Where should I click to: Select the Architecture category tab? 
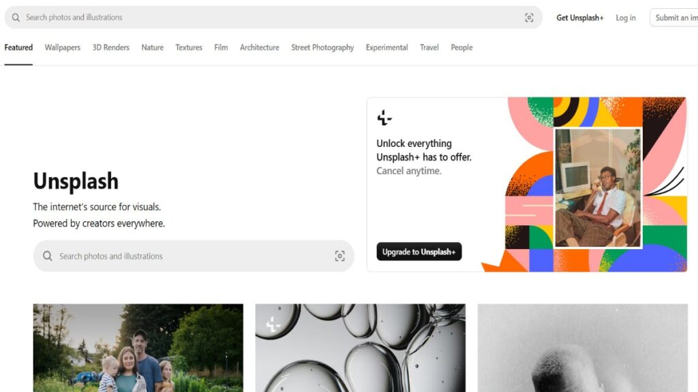(x=260, y=48)
